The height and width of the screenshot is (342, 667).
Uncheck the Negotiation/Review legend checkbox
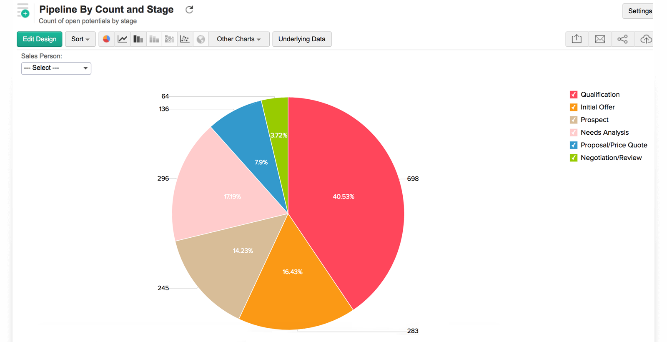coord(574,158)
